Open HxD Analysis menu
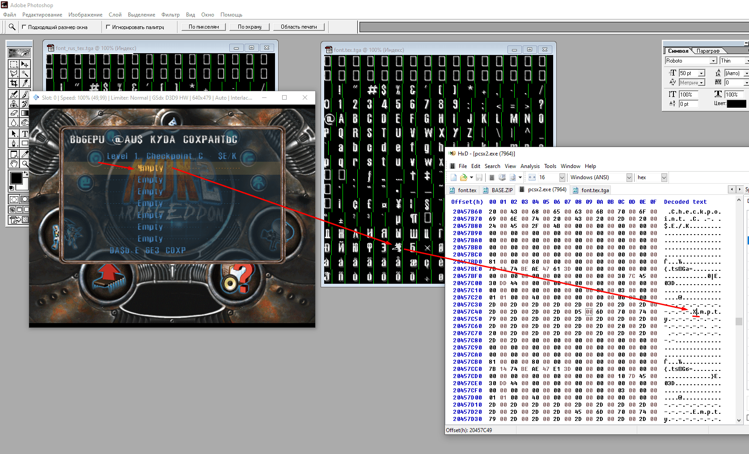 tap(530, 166)
